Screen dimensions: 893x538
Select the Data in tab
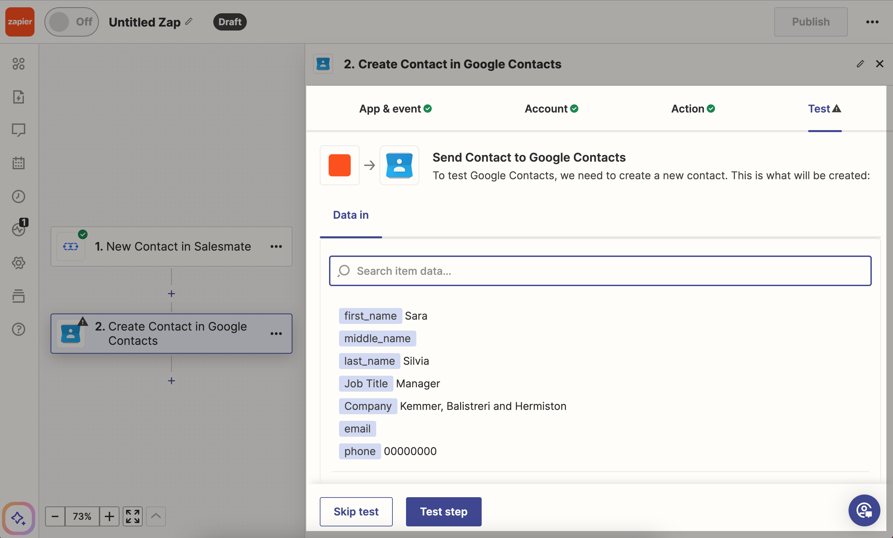click(351, 215)
